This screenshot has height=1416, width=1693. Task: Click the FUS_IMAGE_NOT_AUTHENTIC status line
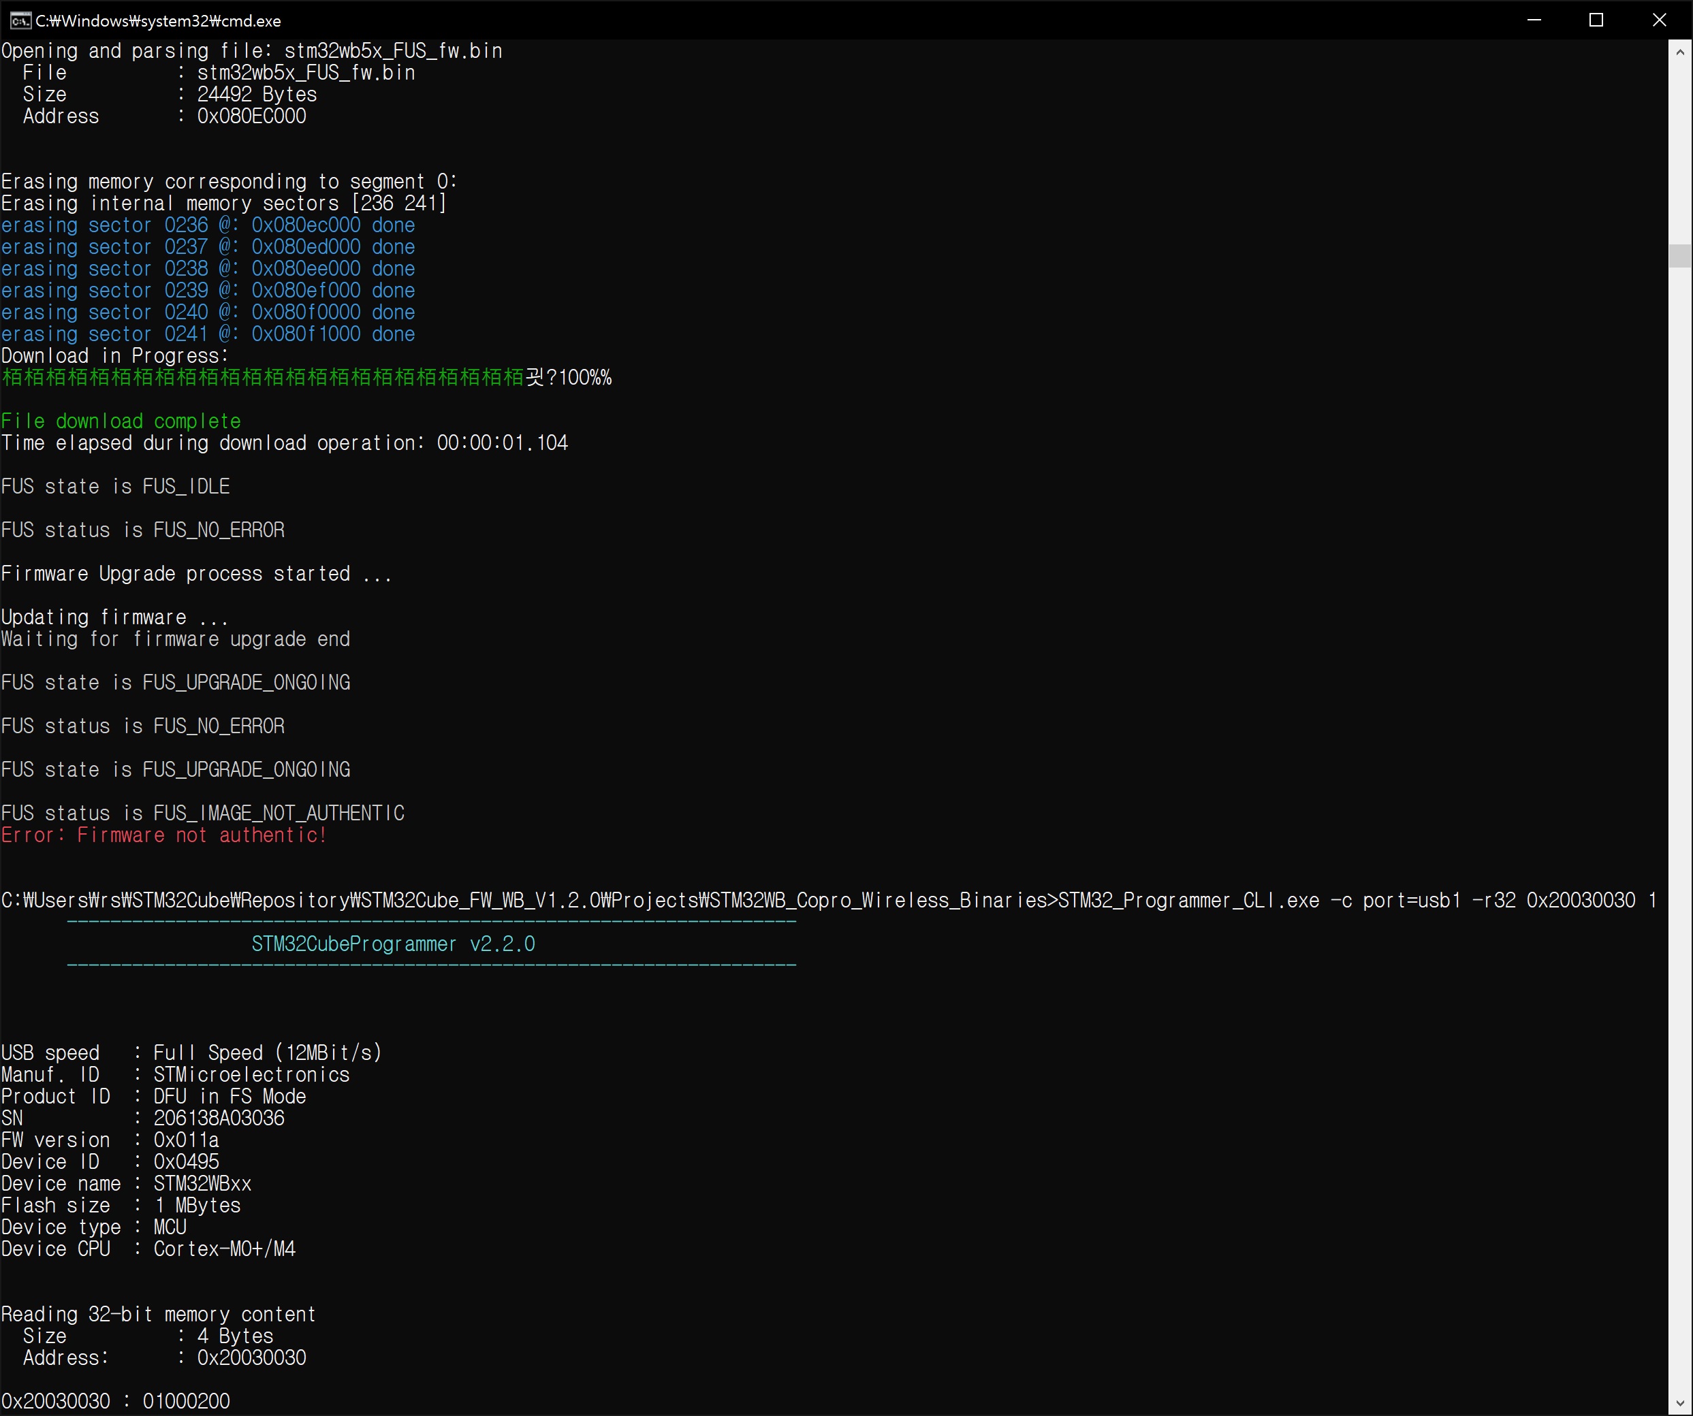click(x=202, y=813)
